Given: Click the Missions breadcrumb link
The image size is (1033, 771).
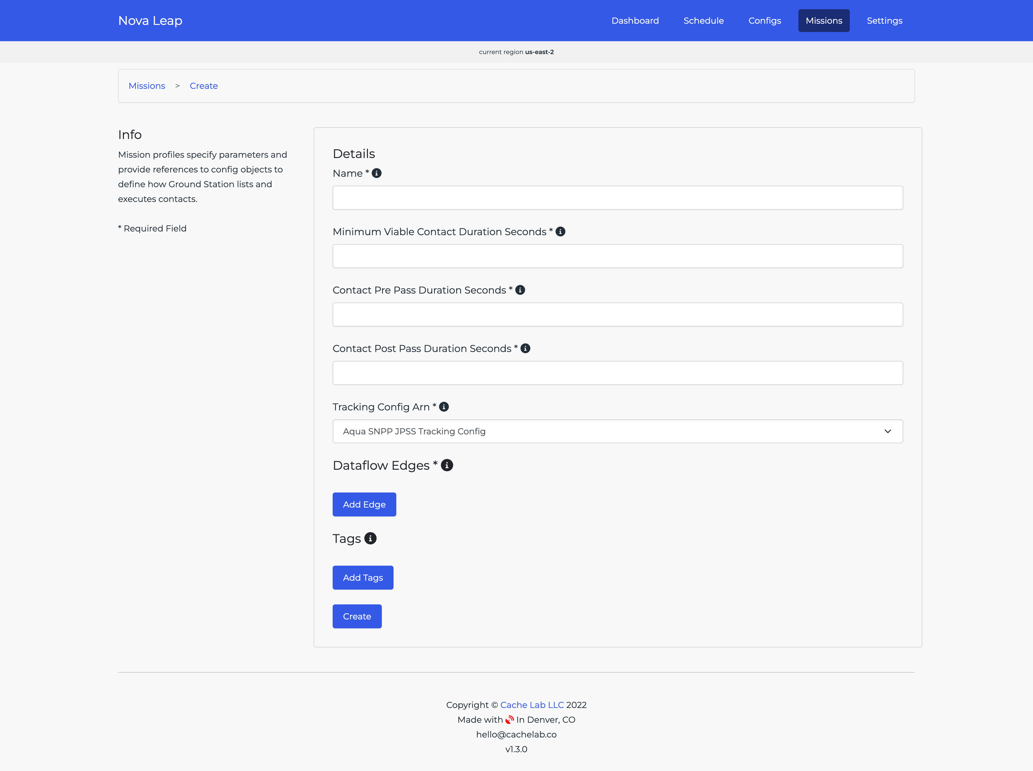Looking at the screenshot, I should pos(147,86).
